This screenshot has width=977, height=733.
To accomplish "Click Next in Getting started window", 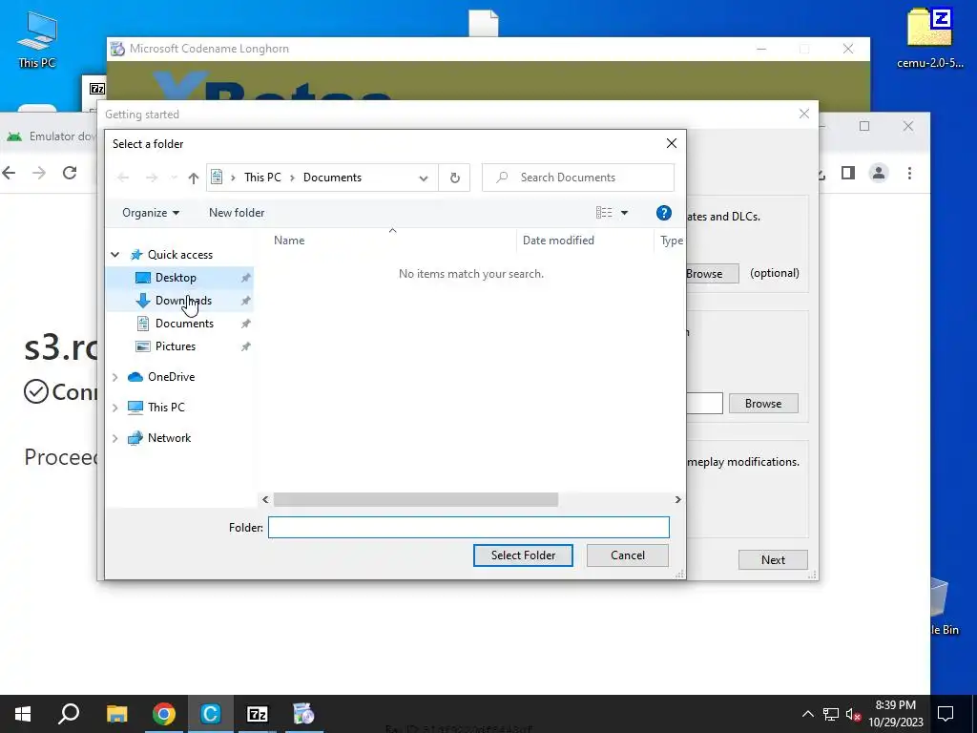I will click(773, 559).
